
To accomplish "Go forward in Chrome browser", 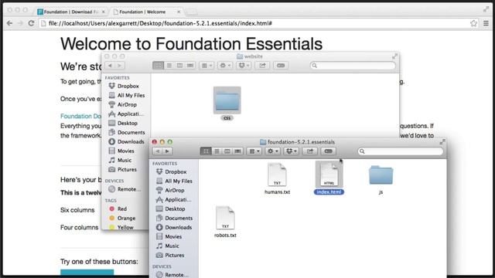I will point(20,23).
